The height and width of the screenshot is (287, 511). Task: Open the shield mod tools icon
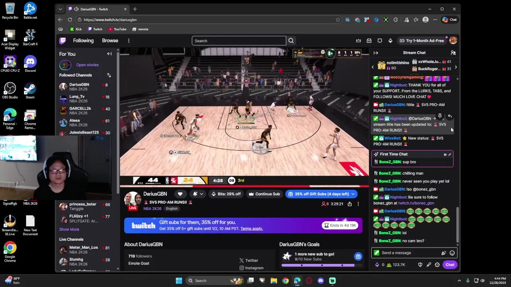420,265
